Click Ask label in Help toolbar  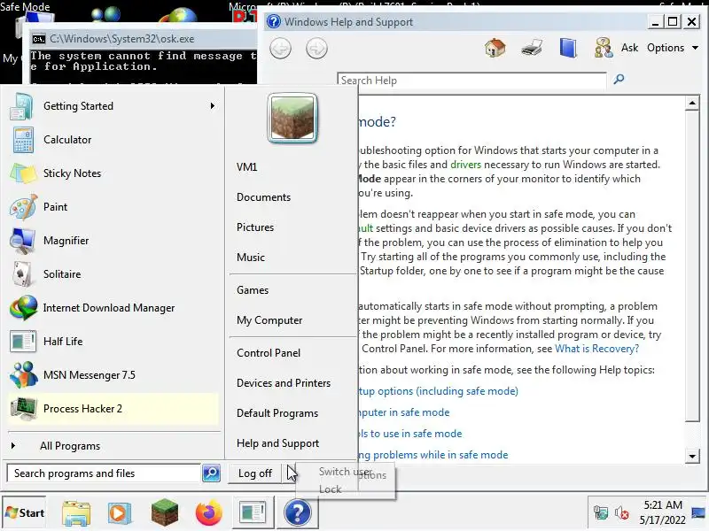[629, 48]
